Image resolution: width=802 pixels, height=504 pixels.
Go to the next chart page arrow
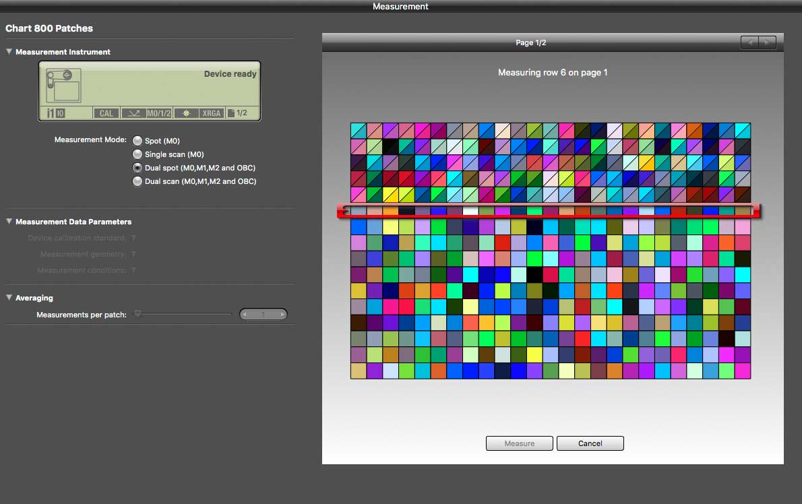pos(767,42)
